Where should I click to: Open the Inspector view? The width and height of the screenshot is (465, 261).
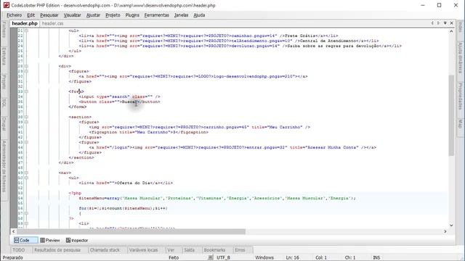77,240
